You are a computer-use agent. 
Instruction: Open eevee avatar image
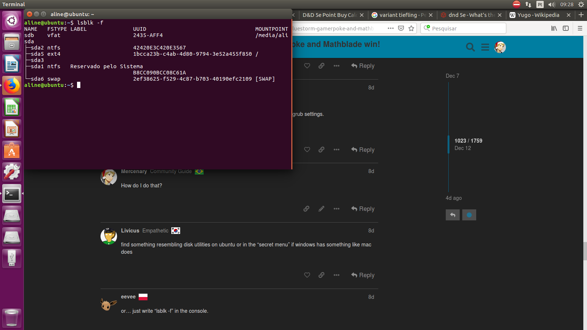tap(109, 304)
